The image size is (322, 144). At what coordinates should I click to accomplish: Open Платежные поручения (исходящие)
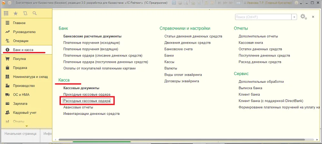pyautogui.click(x=91, y=43)
